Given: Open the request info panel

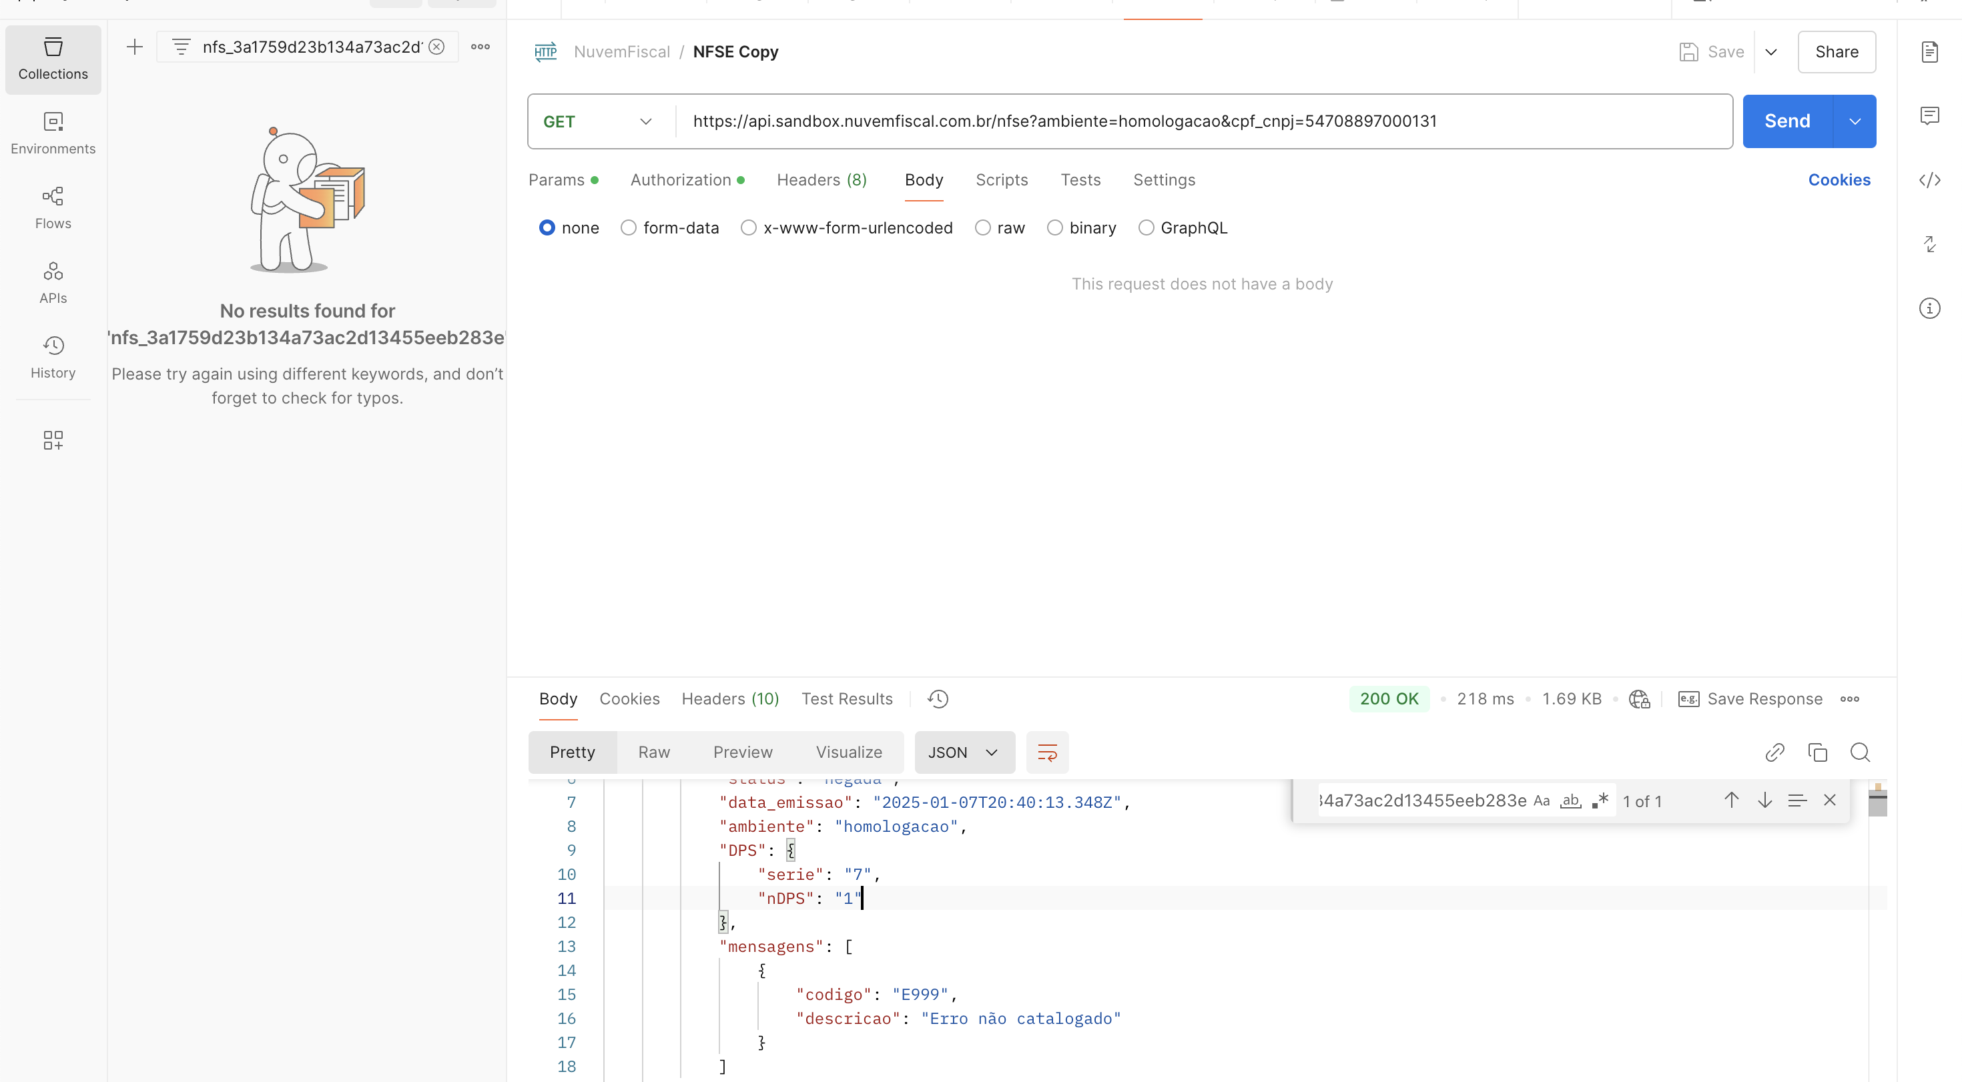Looking at the screenshot, I should 1929,308.
